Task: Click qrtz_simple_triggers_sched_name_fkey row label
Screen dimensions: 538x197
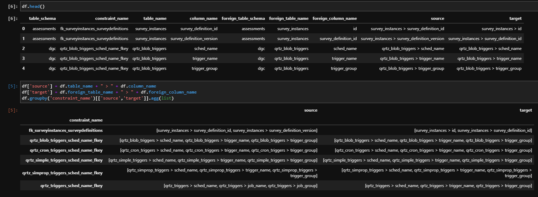Action: click(x=64, y=160)
